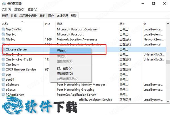This screenshot has width=170, height=115.
Task: Select the 服务 tab
Action: (x=74, y=15)
